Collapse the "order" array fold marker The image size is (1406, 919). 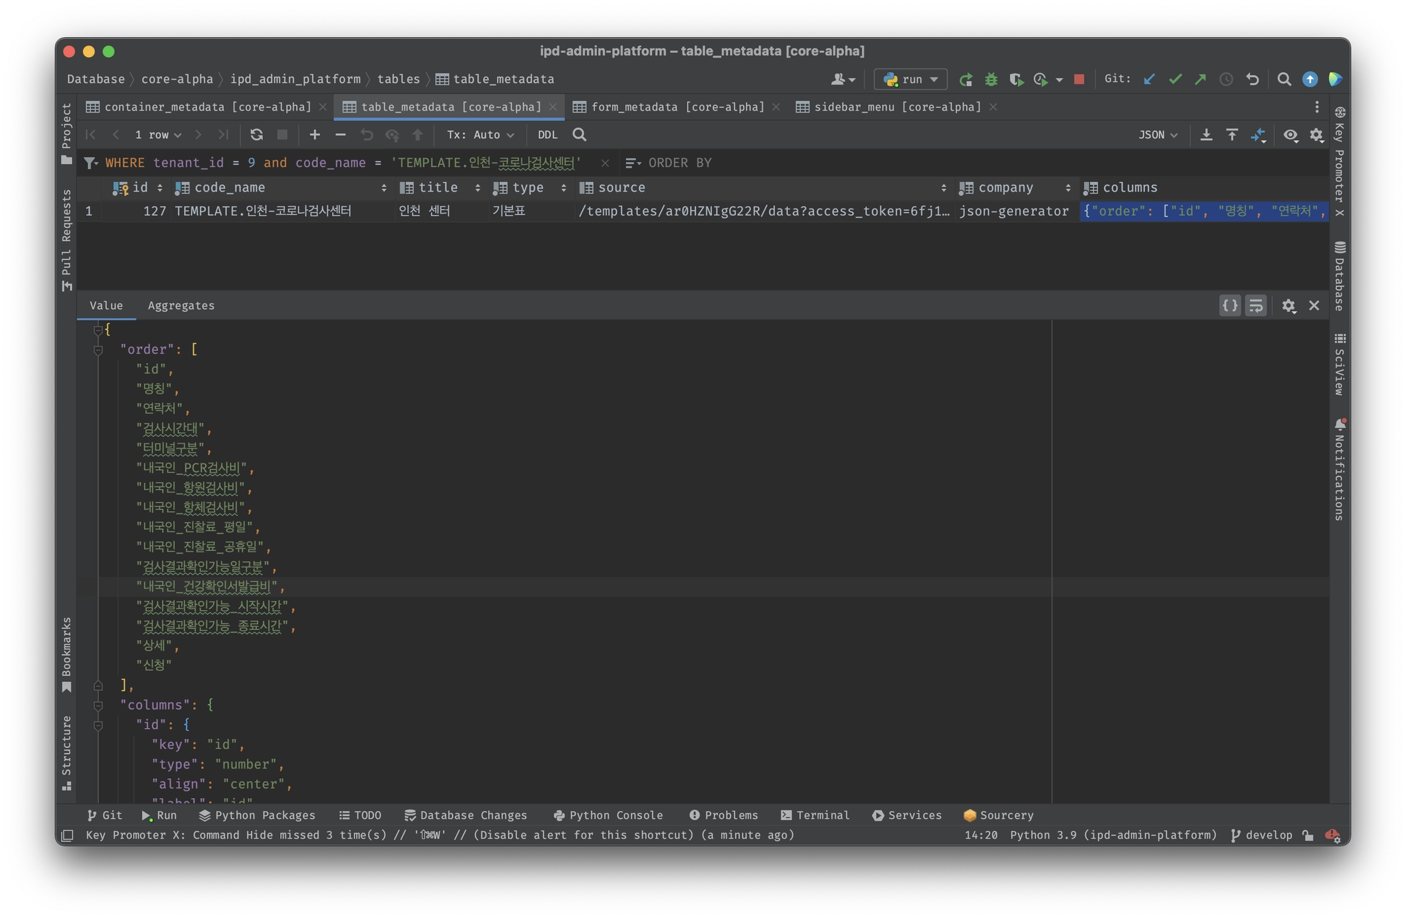[x=98, y=350]
